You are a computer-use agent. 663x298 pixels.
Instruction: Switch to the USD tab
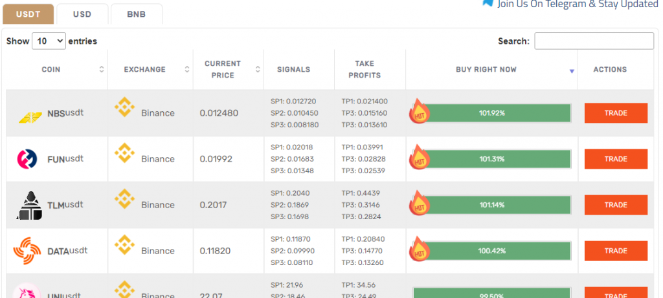pyautogui.click(x=82, y=14)
